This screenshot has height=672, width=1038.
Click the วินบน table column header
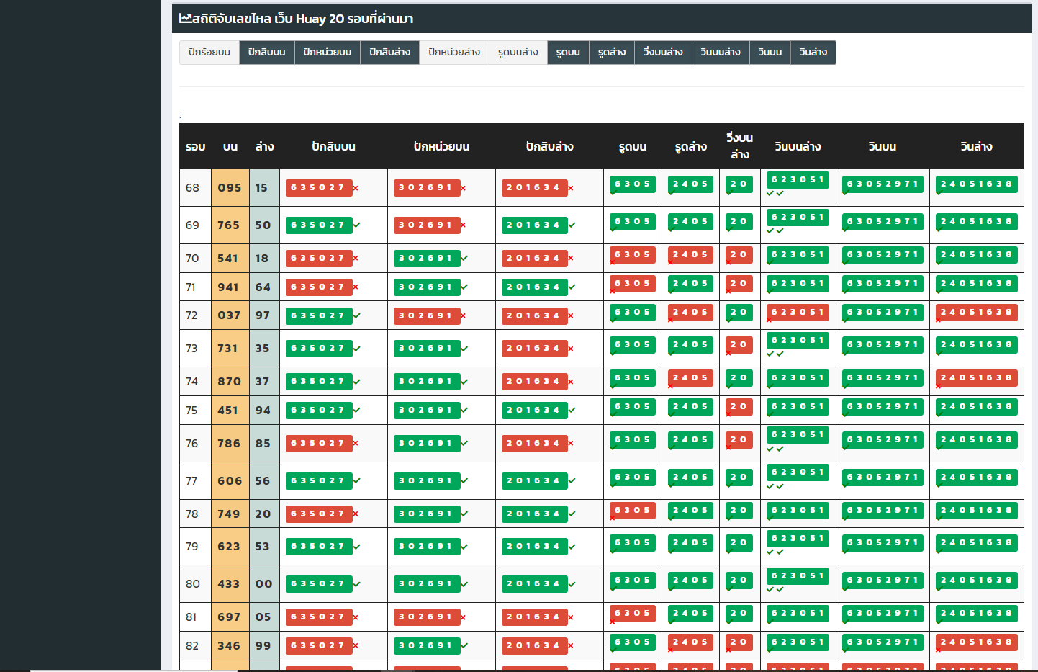point(883,146)
